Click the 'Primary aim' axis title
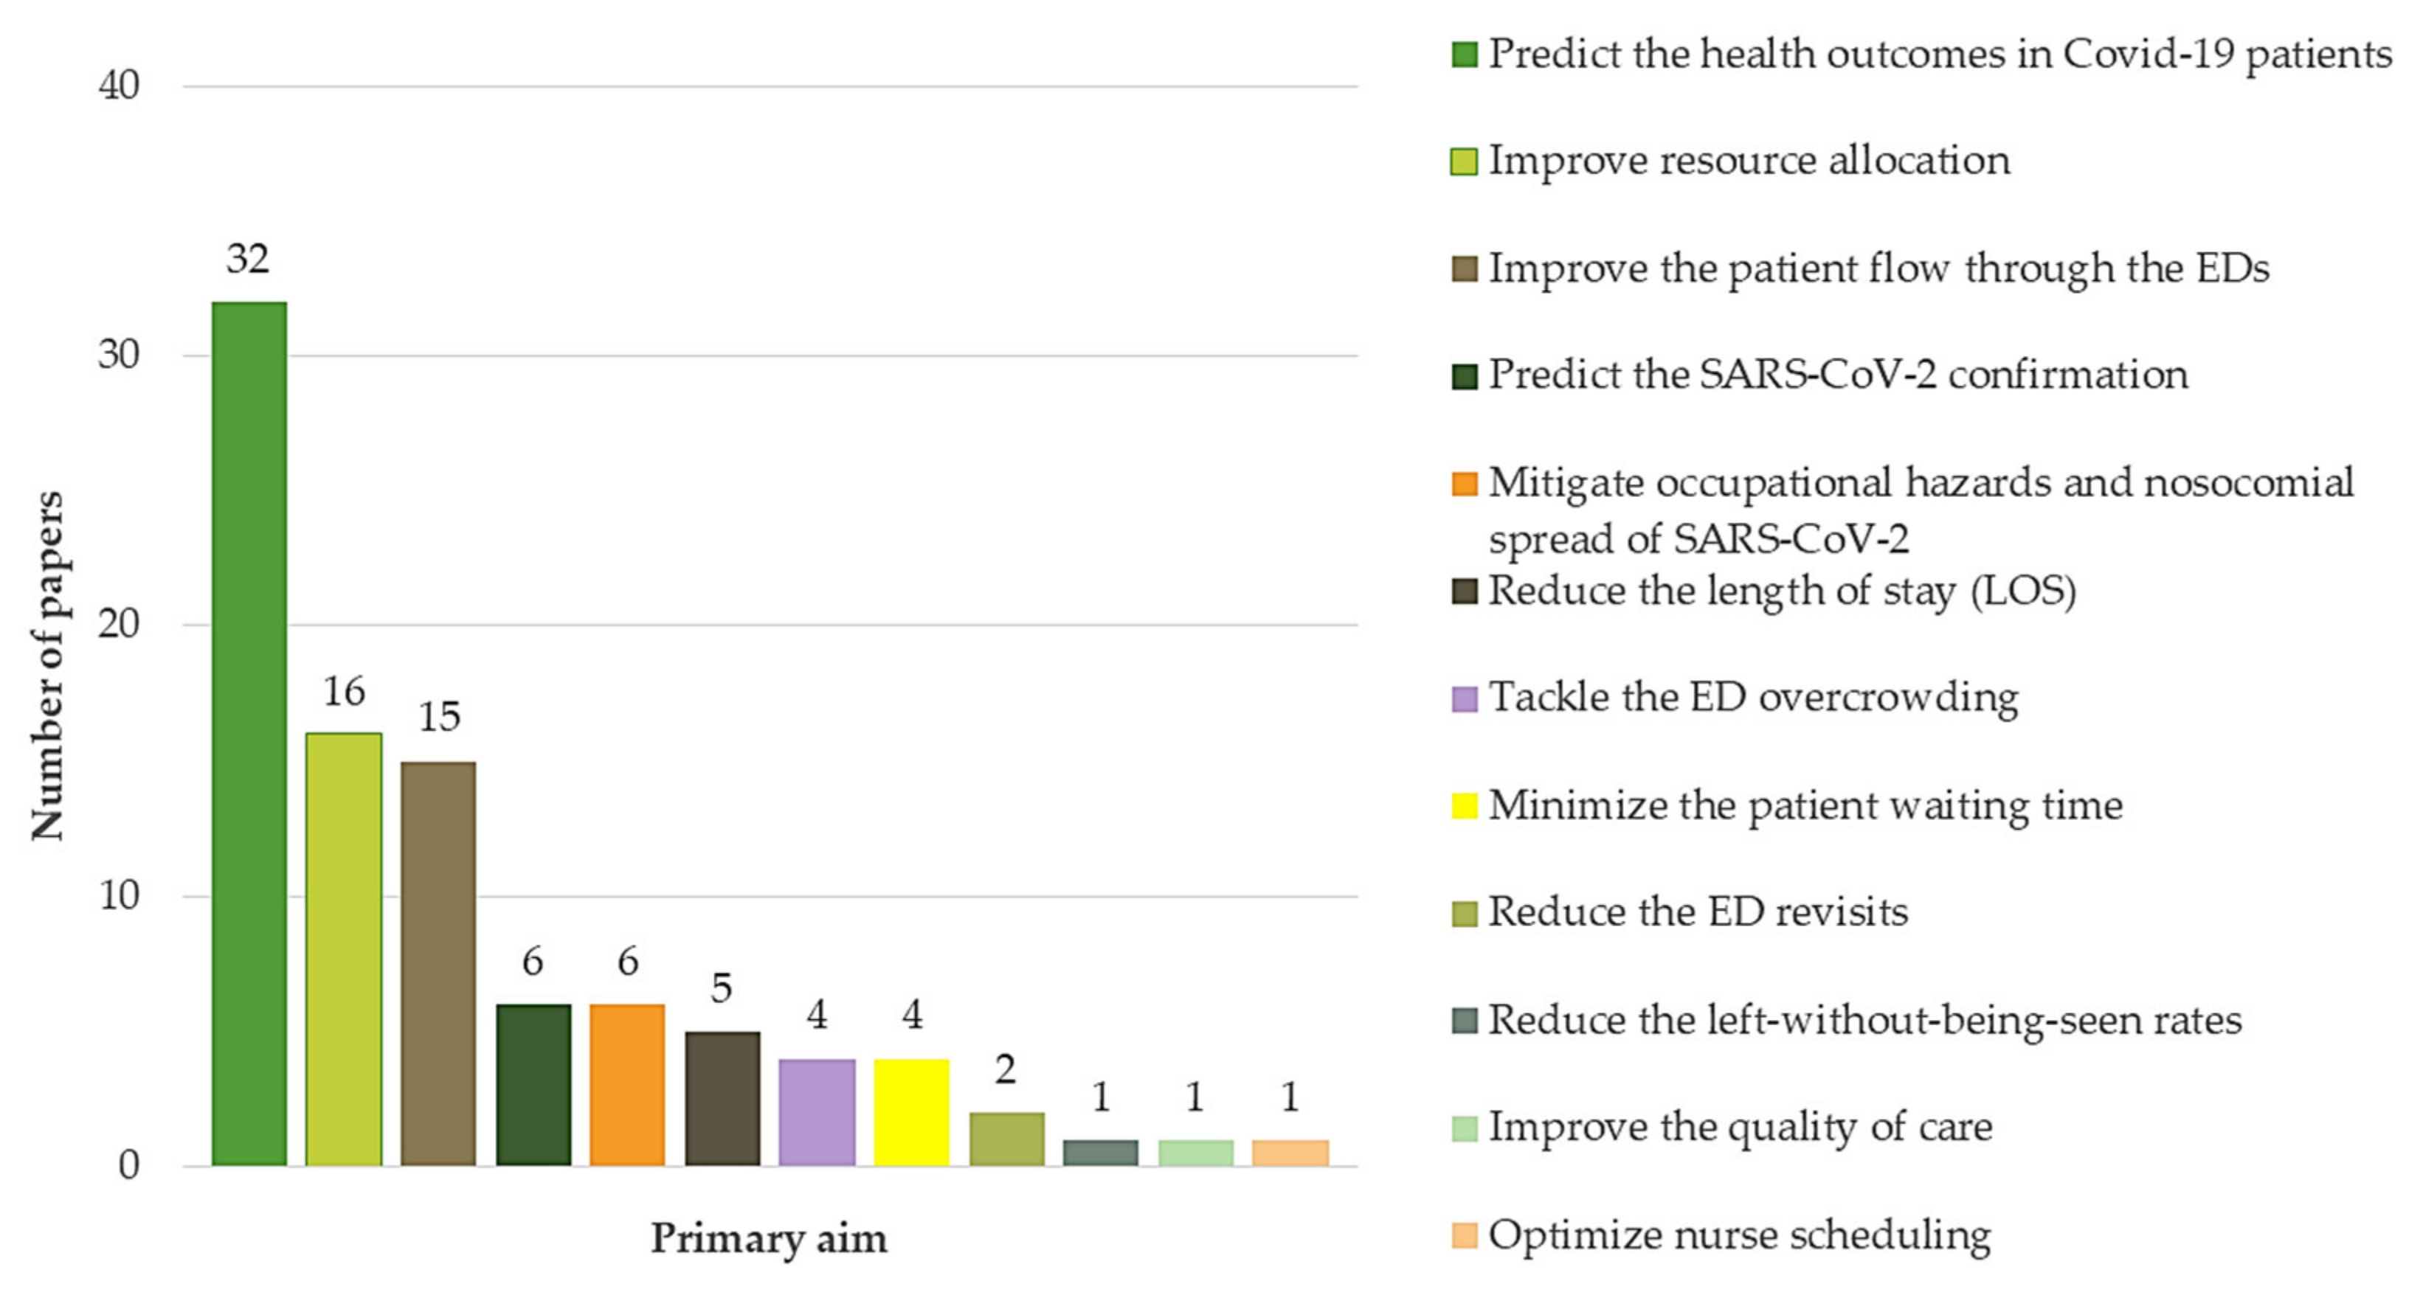 click(x=769, y=1237)
